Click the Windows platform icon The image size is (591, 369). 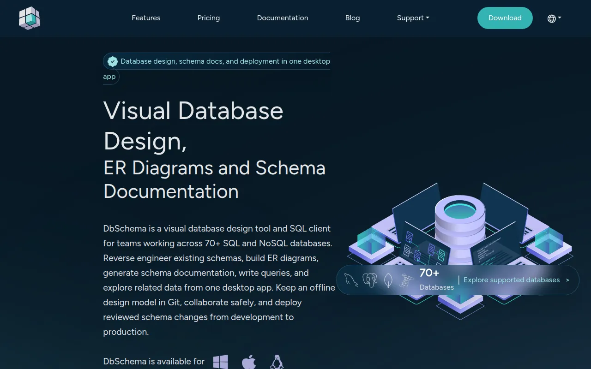click(x=221, y=362)
